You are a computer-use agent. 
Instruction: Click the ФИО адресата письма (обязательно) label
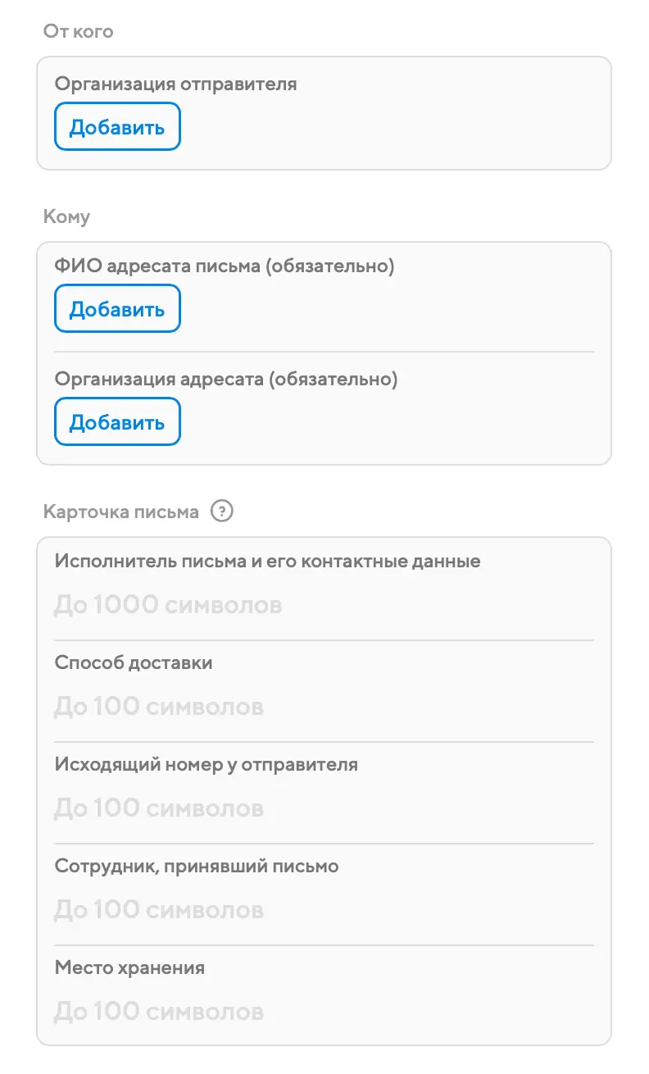[x=225, y=266]
